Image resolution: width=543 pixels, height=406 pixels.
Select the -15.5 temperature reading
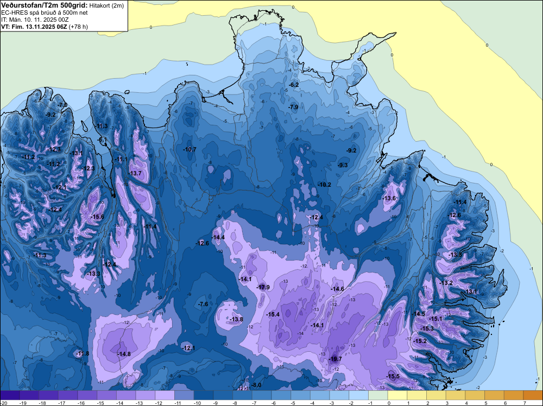coord(393,376)
